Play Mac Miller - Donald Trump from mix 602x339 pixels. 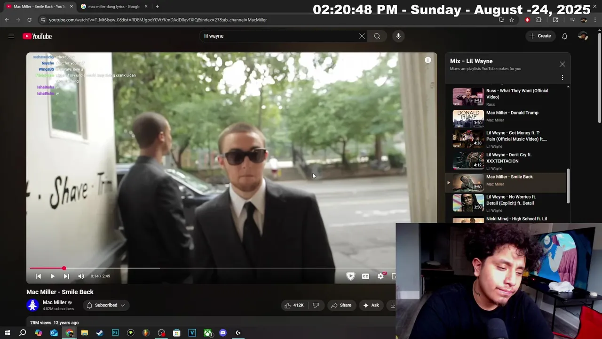(506, 118)
